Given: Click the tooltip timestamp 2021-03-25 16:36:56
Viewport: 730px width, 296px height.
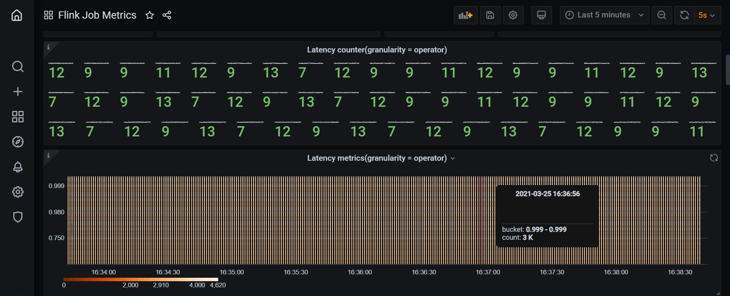Looking at the screenshot, I should pos(548,194).
